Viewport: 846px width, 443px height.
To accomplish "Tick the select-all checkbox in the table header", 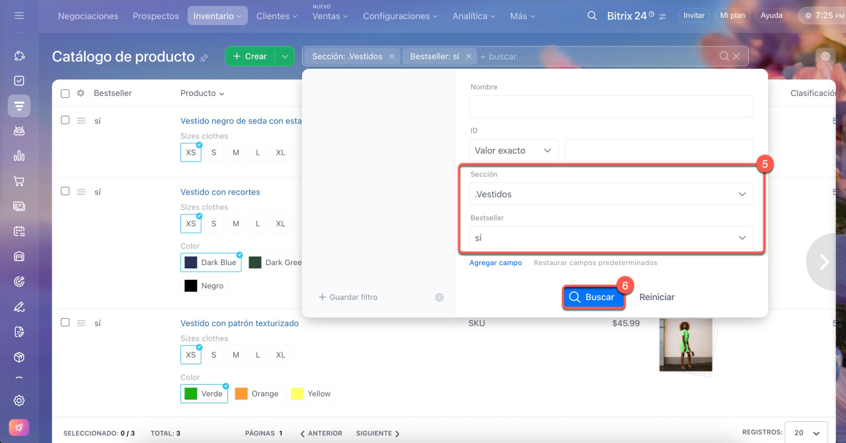I will pos(65,93).
